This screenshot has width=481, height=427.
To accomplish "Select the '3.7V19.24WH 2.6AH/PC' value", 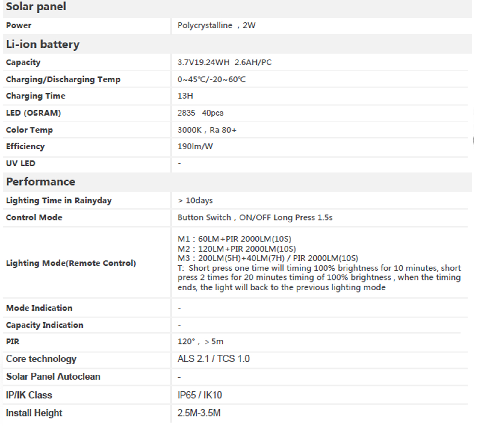I will (224, 62).
